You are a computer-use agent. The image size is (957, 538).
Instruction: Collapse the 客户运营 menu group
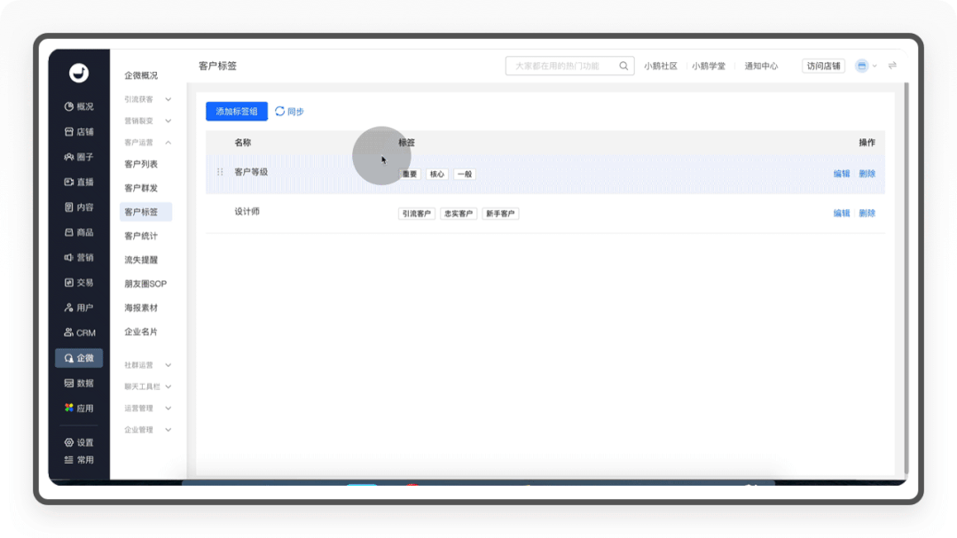coord(148,142)
